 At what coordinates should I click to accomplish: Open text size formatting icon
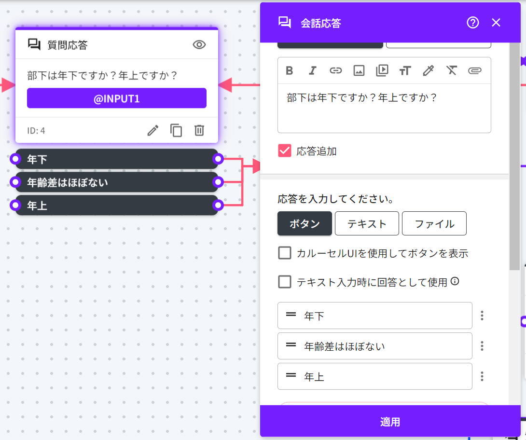pos(405,71)
